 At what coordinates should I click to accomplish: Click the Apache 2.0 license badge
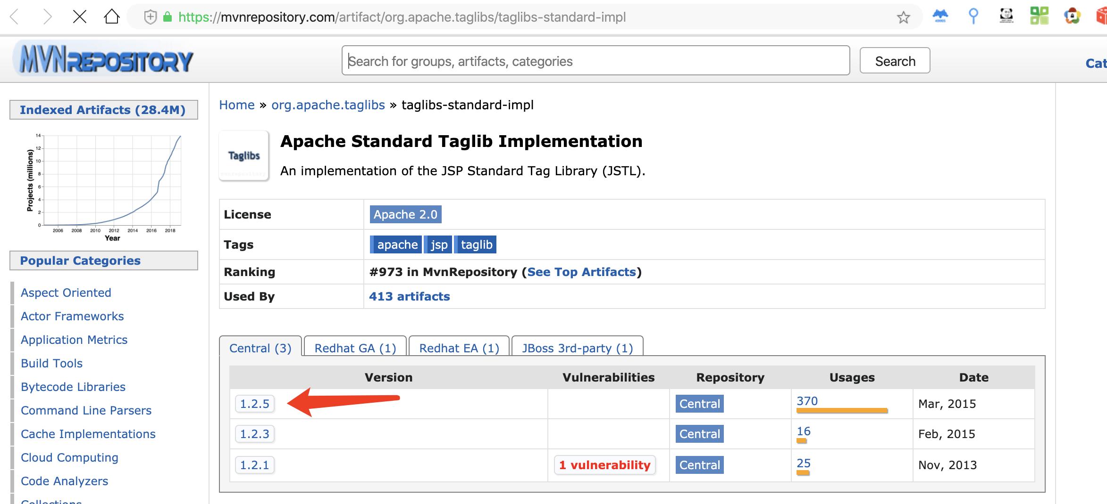click(x=405, y=214)
